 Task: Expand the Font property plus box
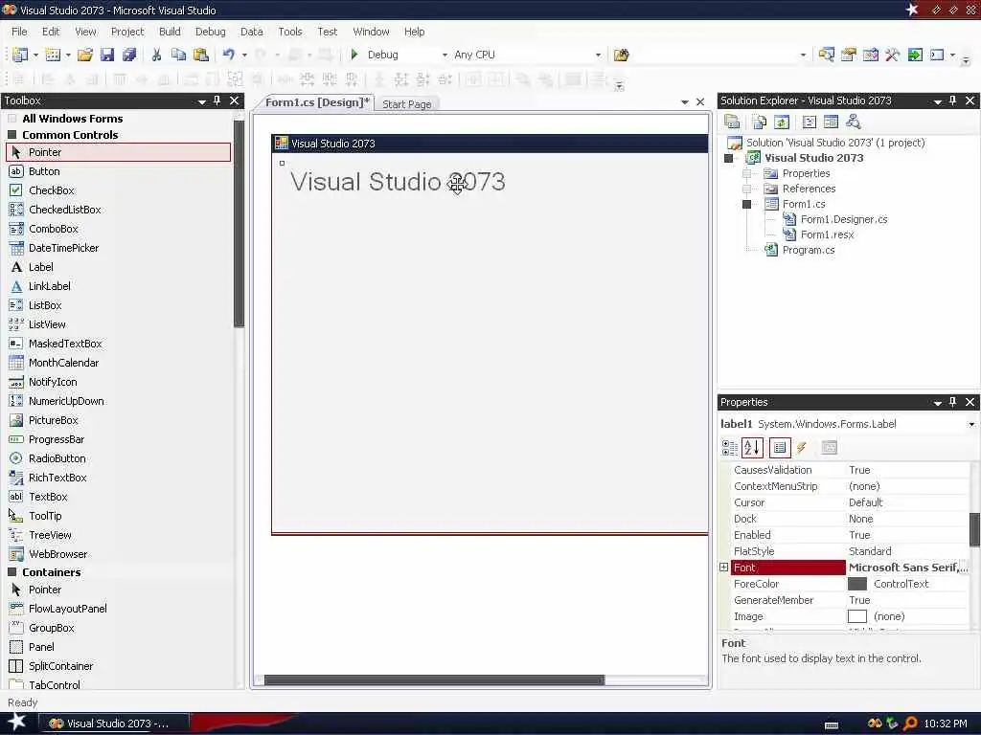[x=724, y=568]
